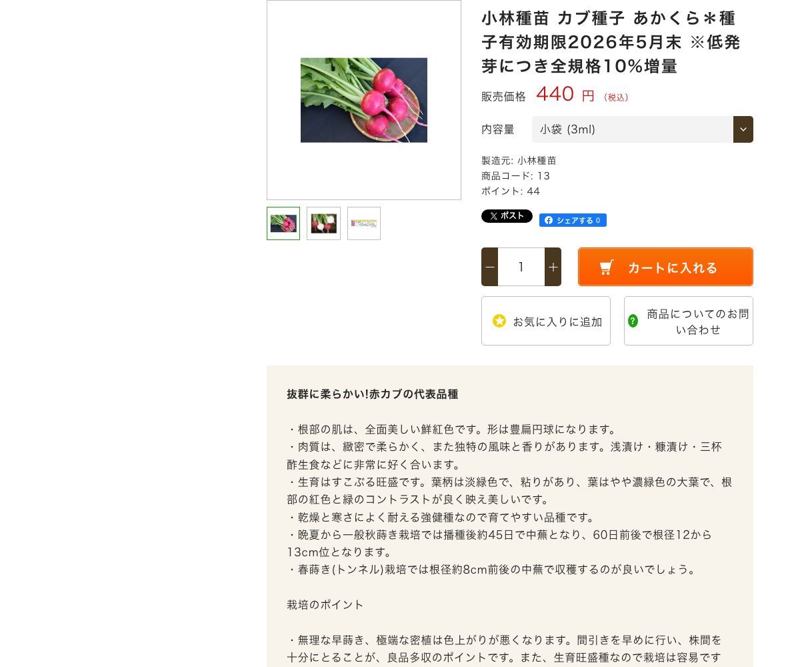
Task: Click the product title あかくら heading
Action: coord(611,42)
